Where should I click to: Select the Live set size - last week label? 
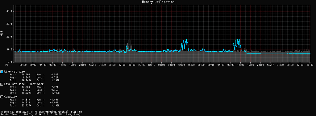click(24, 84)
